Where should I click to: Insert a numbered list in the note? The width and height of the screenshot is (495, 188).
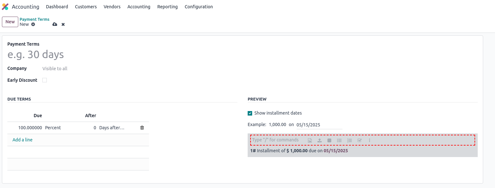click(350, 140)
